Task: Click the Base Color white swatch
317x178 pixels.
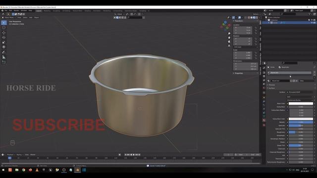Action: tap(301, 103)
